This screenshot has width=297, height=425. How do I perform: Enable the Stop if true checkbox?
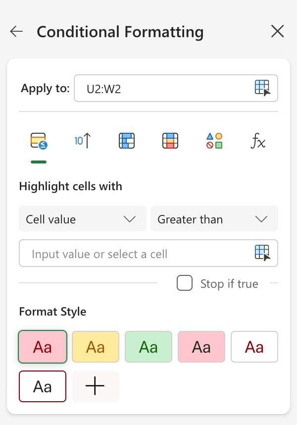coord(185,283)
